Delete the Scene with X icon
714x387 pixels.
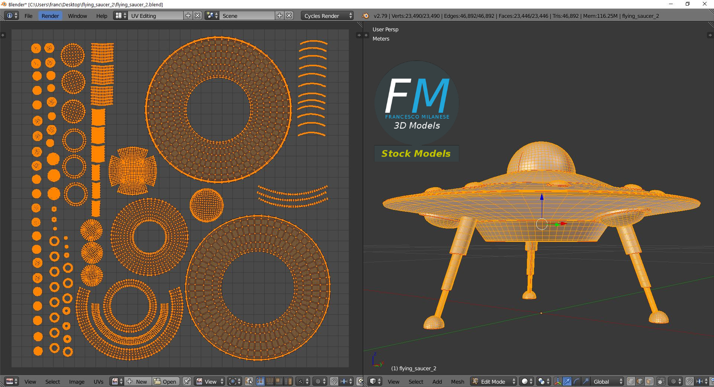[x=289, y=16]
